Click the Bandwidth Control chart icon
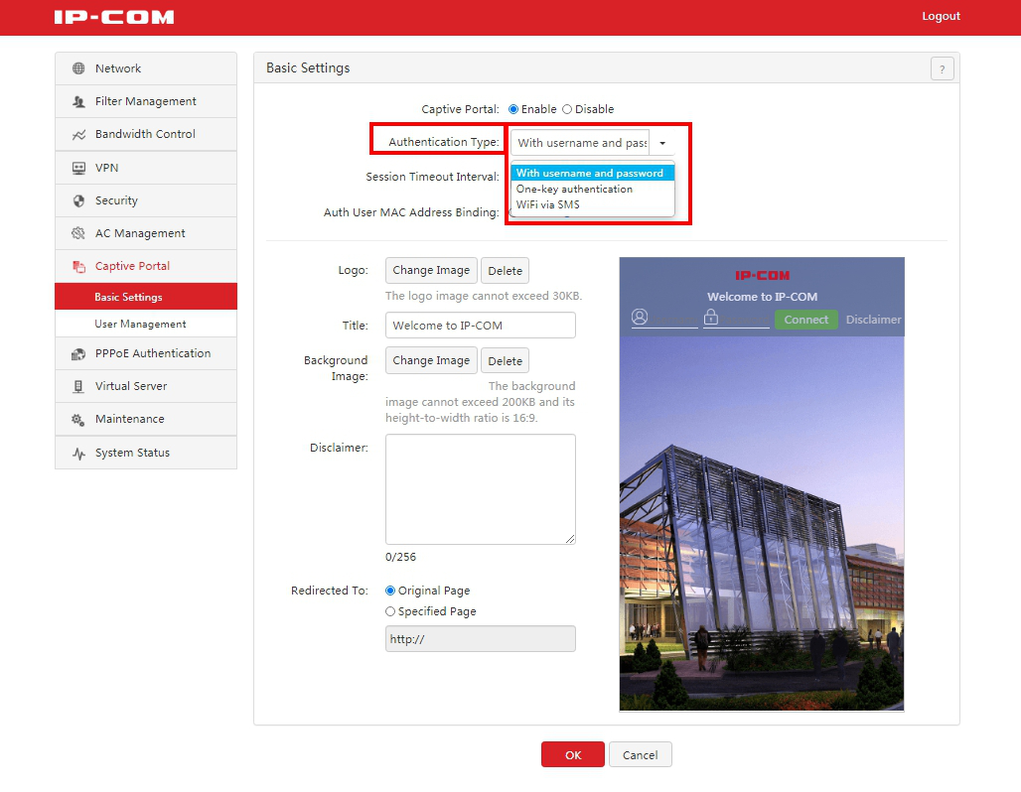This screenshot has width=1021, height=792. pos(78,135)
